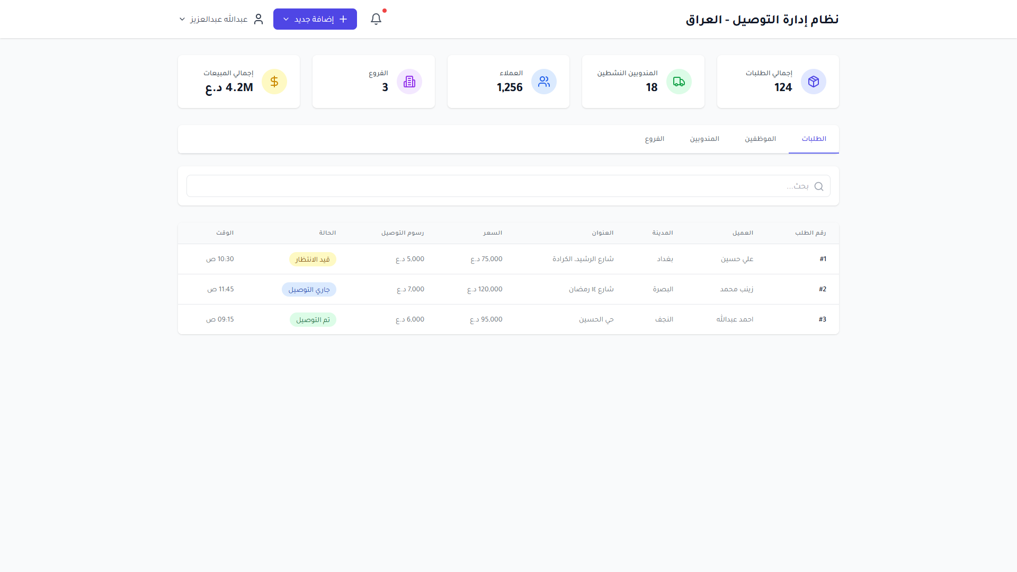Click the العنوان column header
This screenshot has height=572, width=1017.
point(603,233)
